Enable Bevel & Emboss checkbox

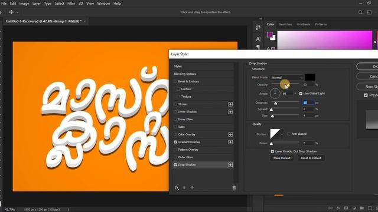pos(175,81)
